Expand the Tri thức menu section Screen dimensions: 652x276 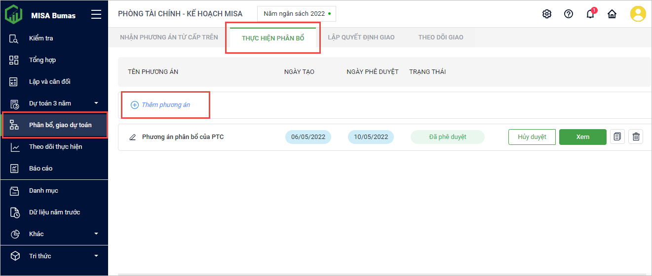[x=96, y=256]
